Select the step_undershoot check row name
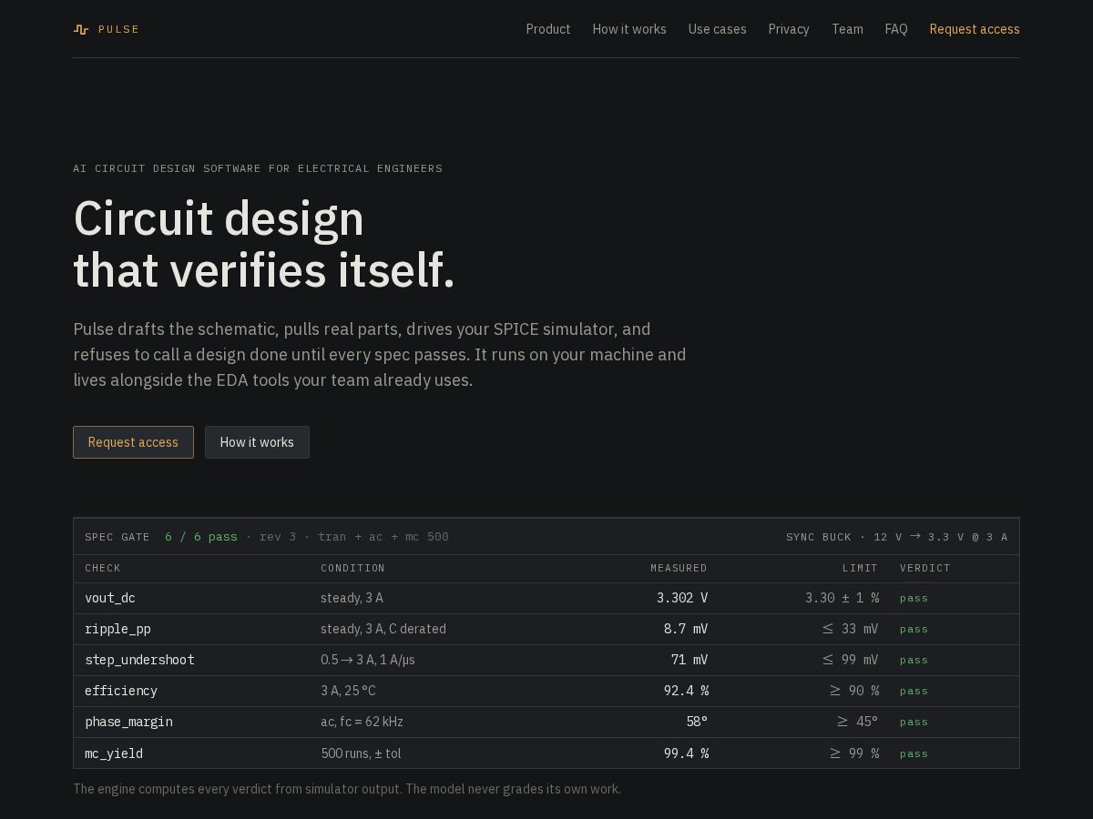The image size is (1093, 819). pos(139,660)
